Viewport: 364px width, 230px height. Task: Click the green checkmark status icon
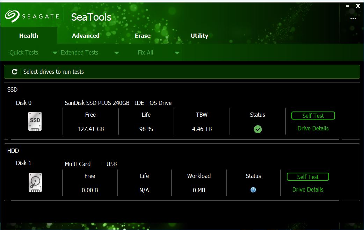pyautogui.click(x=258, y=129)
